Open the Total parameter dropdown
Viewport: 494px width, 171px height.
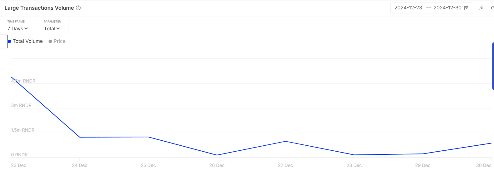pos(52,28)
